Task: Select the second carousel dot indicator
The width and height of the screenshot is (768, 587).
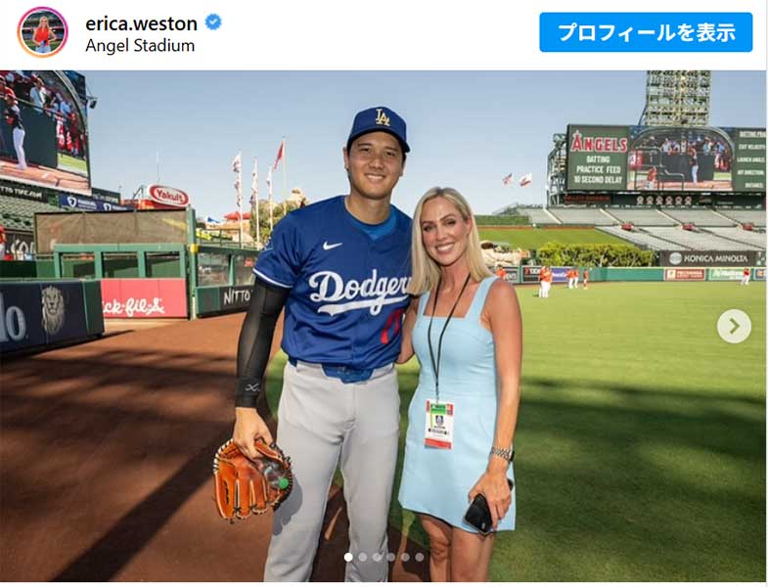Action: (363, 557)
